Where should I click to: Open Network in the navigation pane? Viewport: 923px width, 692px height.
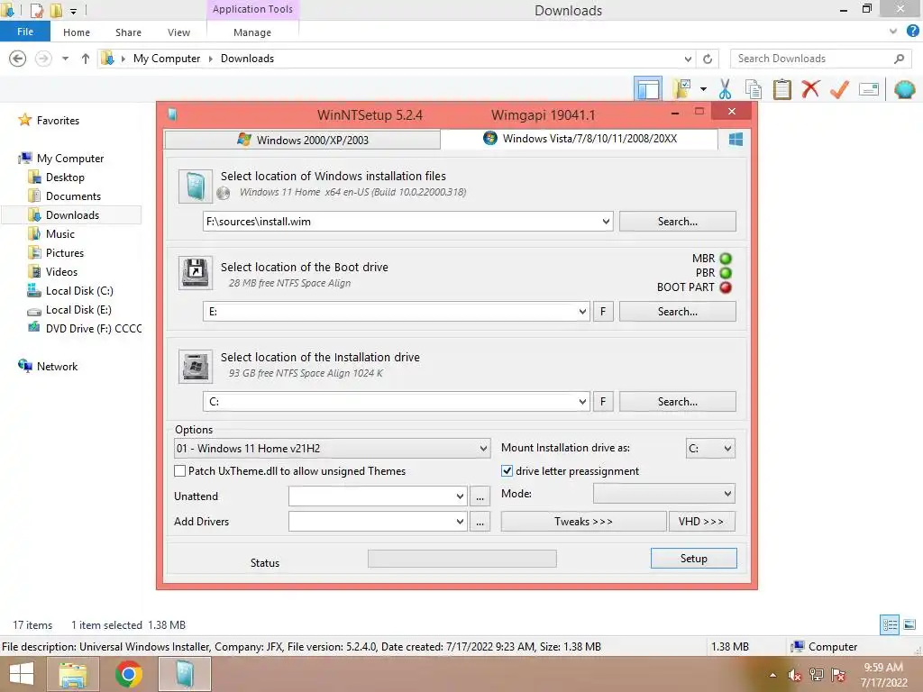point(57,366)
